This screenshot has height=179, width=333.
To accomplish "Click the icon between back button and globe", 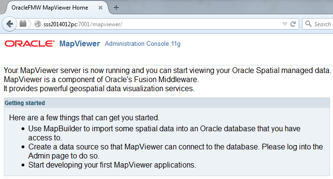I will coord(23,24).
